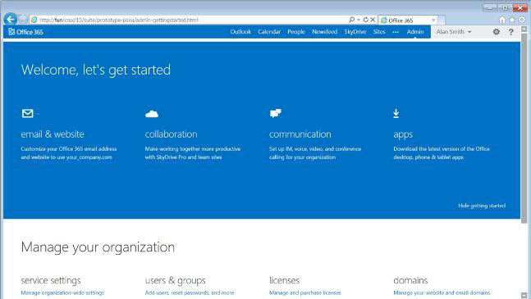Click the communication chat bubbles icon
Viewport: 531px width, 299px height.
tap(275, 113)
